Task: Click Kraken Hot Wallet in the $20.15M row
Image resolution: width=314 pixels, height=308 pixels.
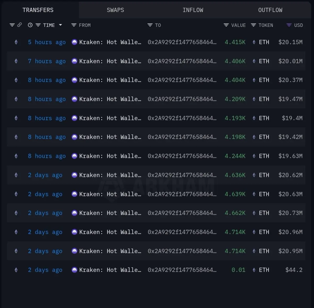Action: (110, 42)
